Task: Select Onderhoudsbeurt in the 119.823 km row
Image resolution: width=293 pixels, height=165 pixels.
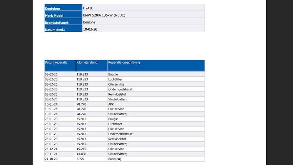Action: click(x=120, y=89)
